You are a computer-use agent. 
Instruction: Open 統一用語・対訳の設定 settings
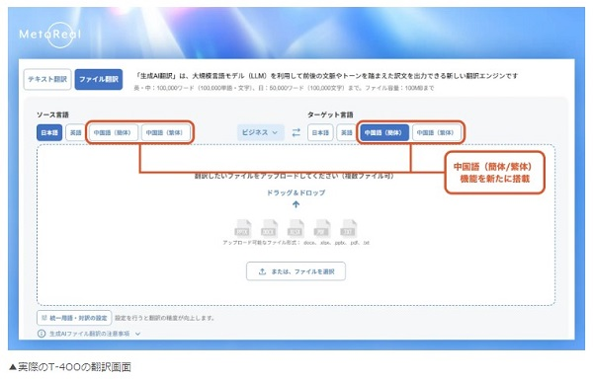tap(74, 318)
